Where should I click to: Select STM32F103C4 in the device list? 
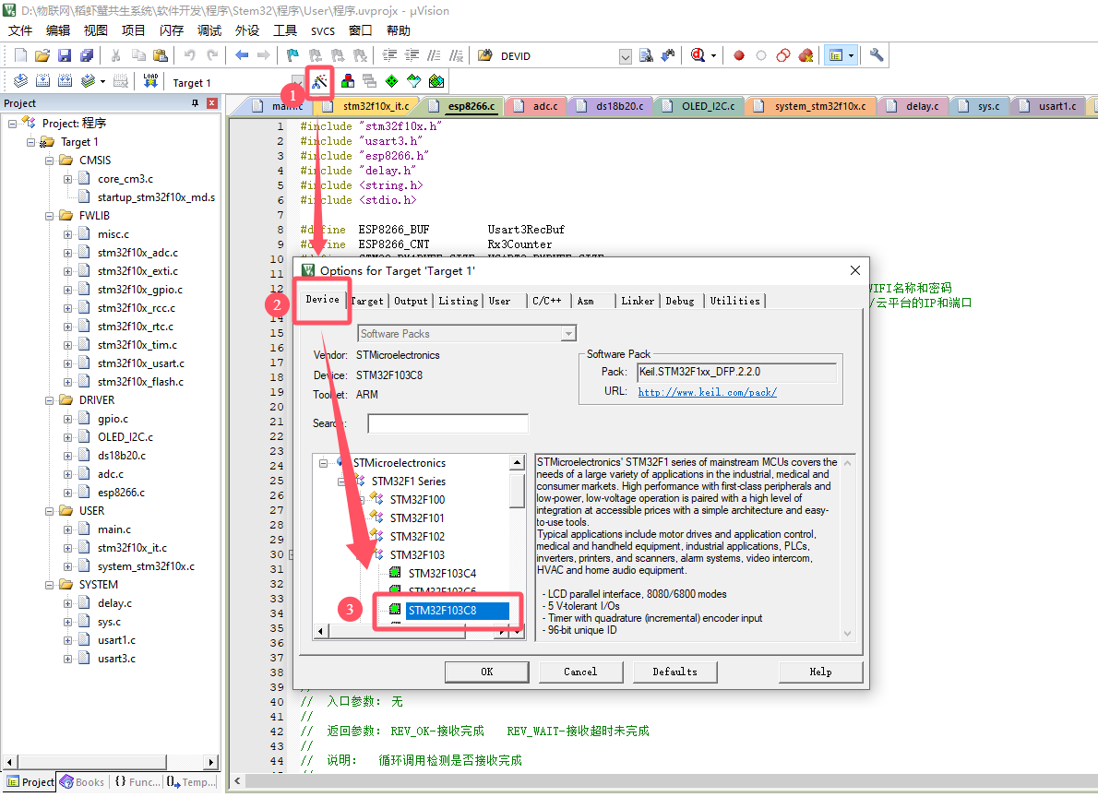[442, 574]
